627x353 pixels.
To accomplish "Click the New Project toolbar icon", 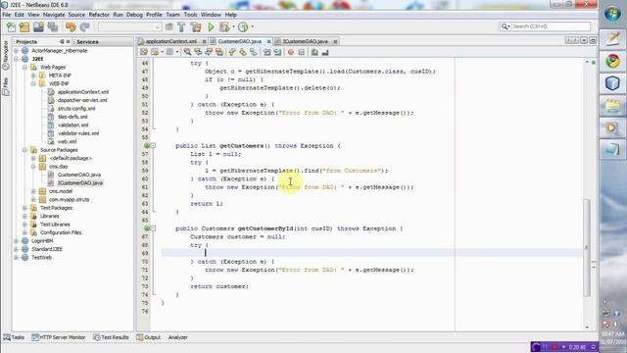I will (x=24, y=26).
